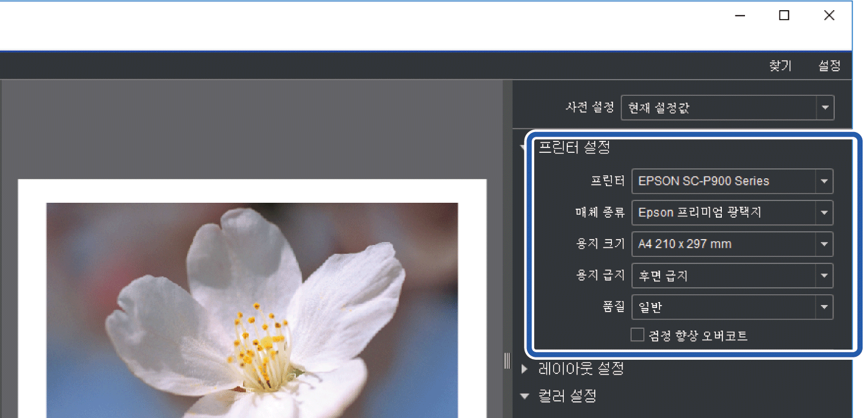Open the 프린터 dropdown showing EPSON SC-P900 Series
This screenshot has width=865, height=418.
coord(732,181)
